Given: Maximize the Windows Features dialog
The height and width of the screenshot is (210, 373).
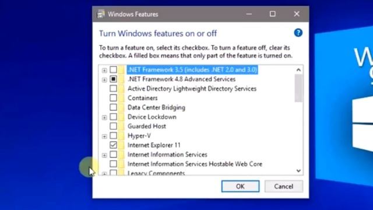Looking at the screenshot, I should (273, 14).
